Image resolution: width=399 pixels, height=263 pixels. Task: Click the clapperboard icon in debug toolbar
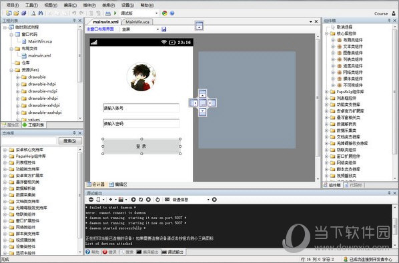point(121,200)
